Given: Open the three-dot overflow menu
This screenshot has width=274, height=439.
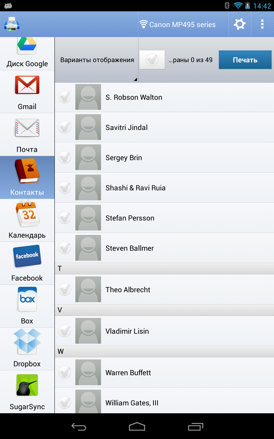Looking at the screenshot, I should (x=262, y=24).
